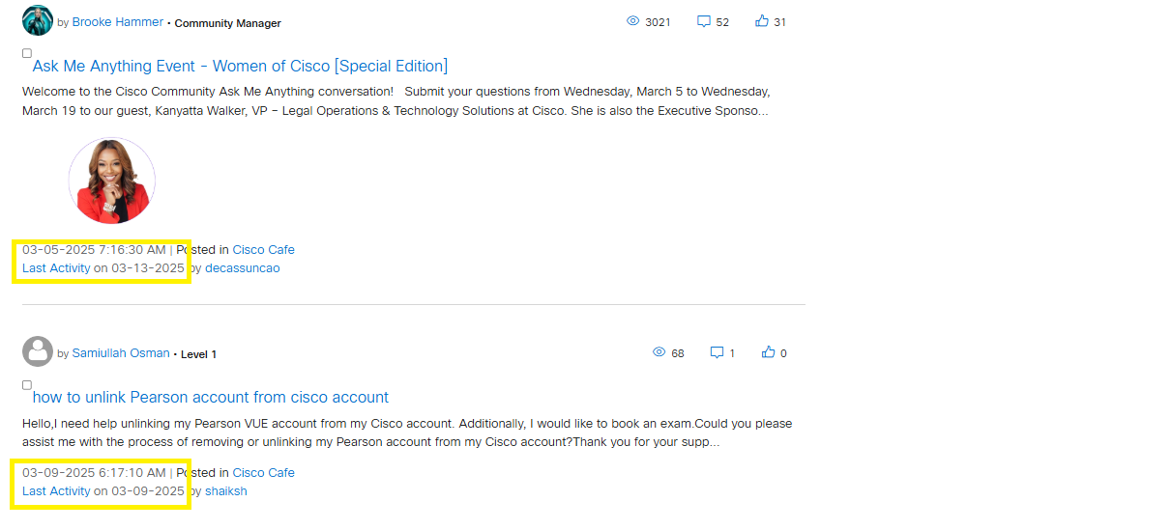Check the box for unlink Pearson account post
The width and height of the screenshot is (1172, 530).
pos(27,384)
